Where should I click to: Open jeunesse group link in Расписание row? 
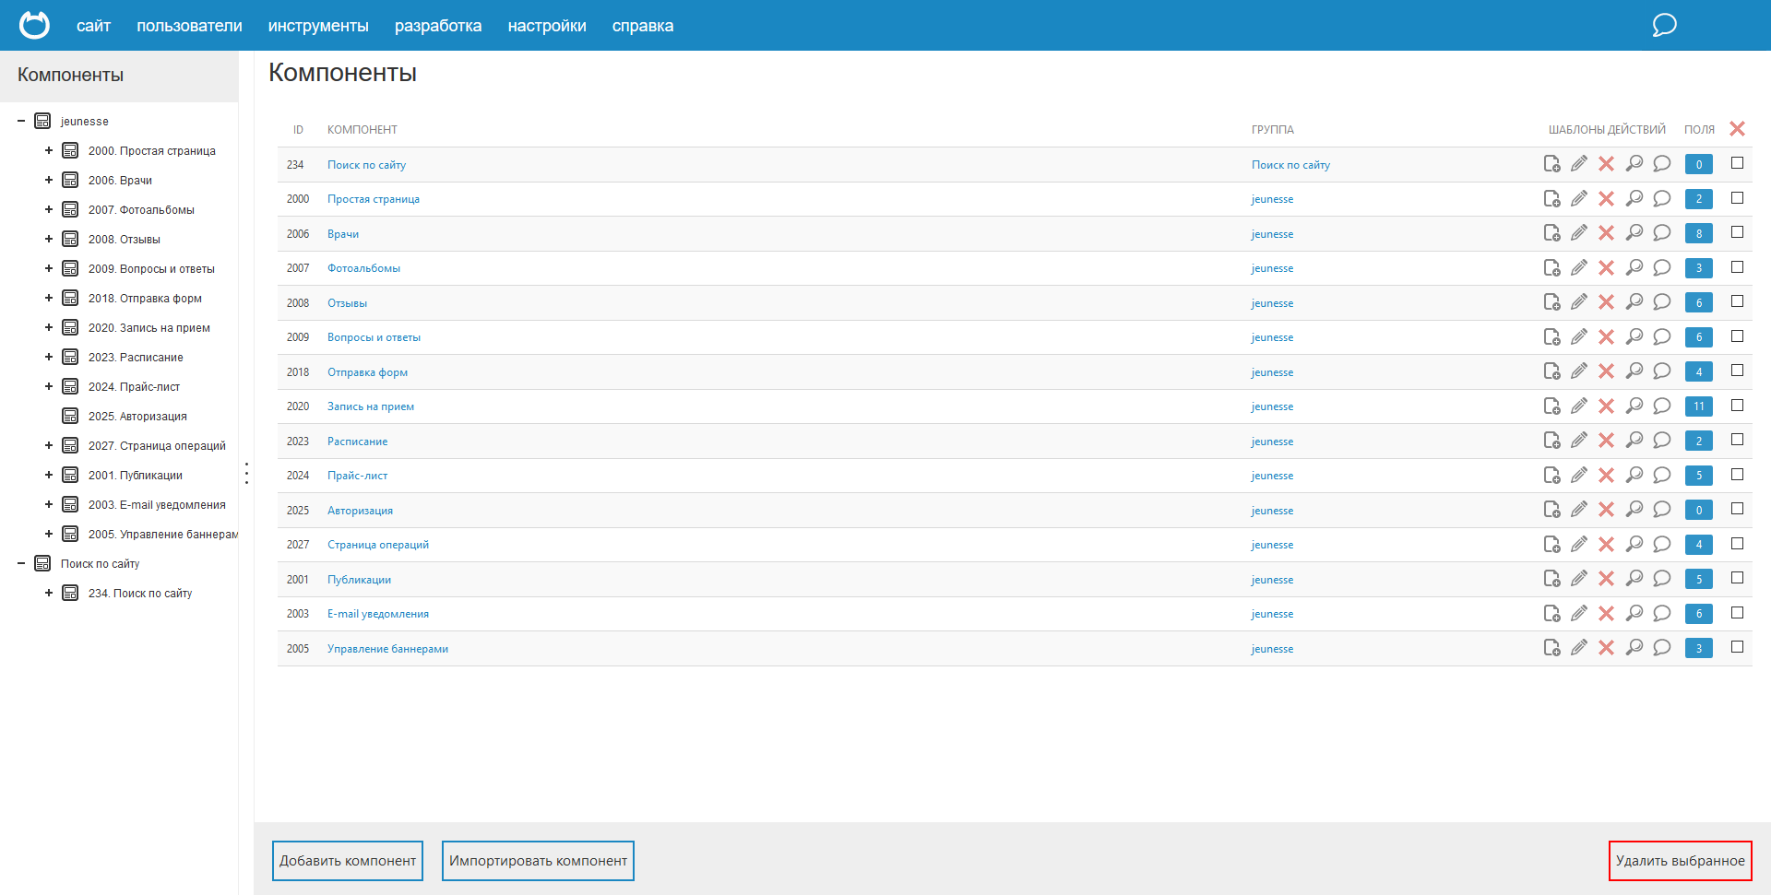pos(1272,442)
